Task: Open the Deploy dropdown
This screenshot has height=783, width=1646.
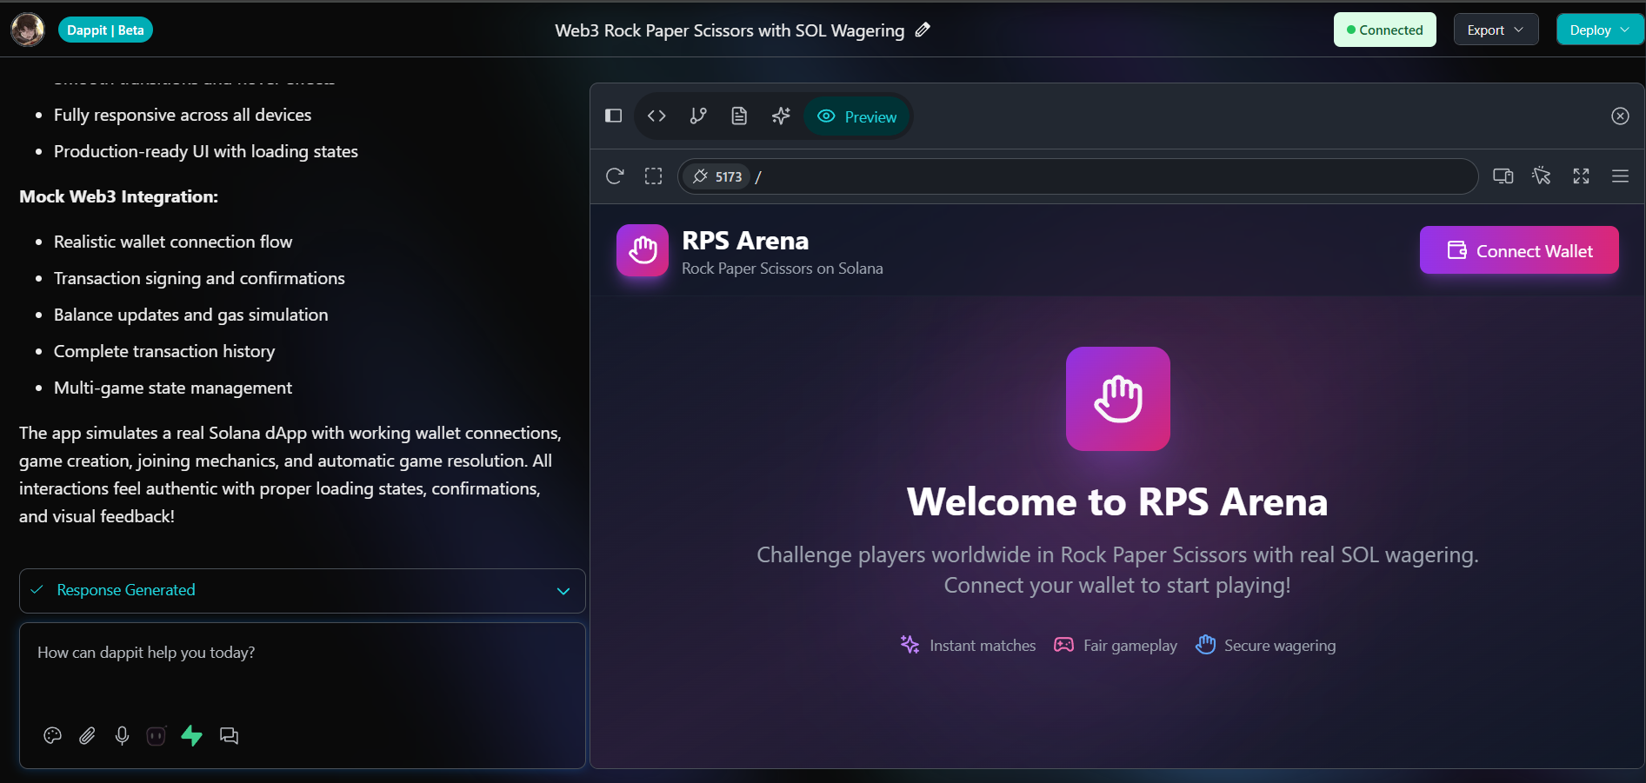Action: (1599, 30)
